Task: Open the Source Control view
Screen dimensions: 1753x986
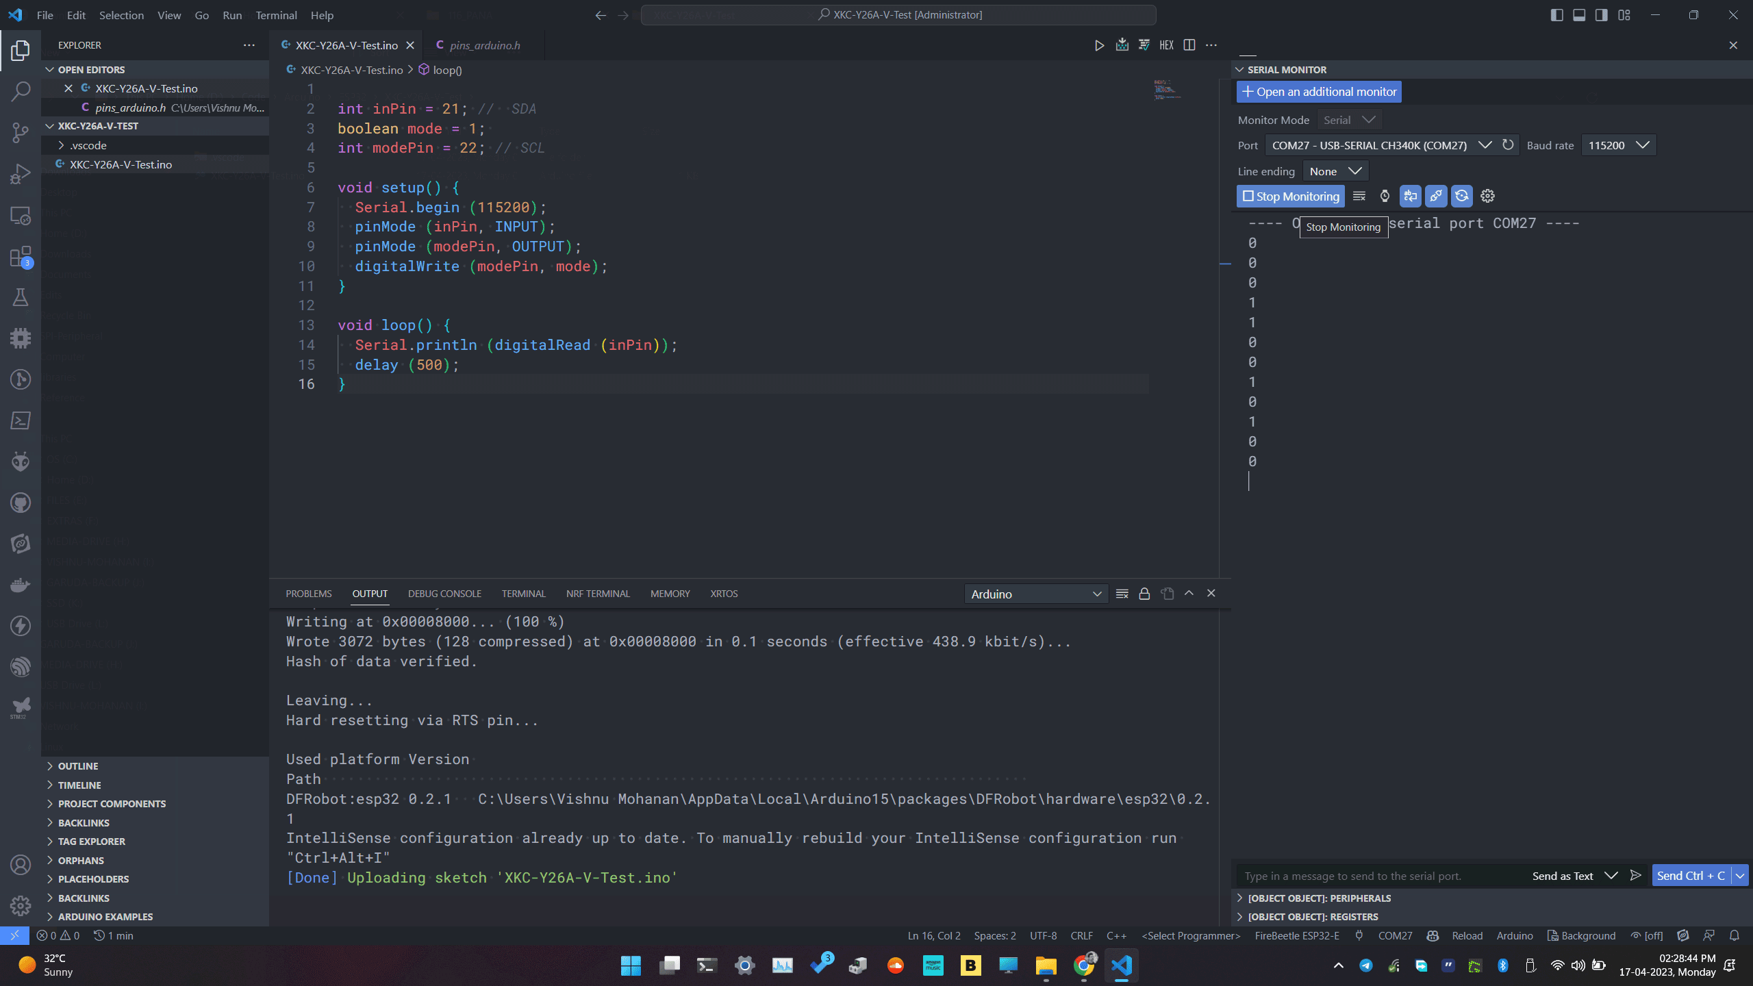Action: (x=21, y=132)
